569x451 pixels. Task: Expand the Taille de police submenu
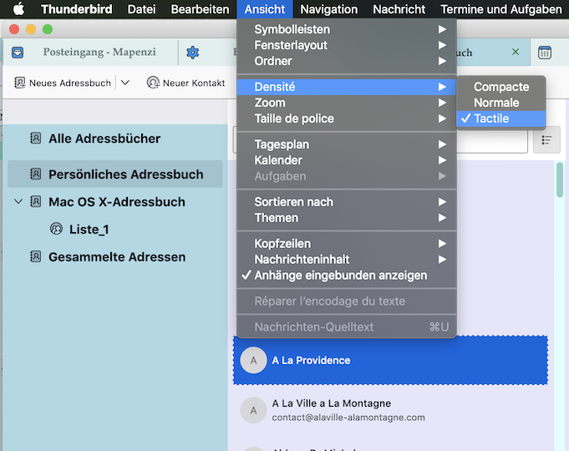coord(346,119)
